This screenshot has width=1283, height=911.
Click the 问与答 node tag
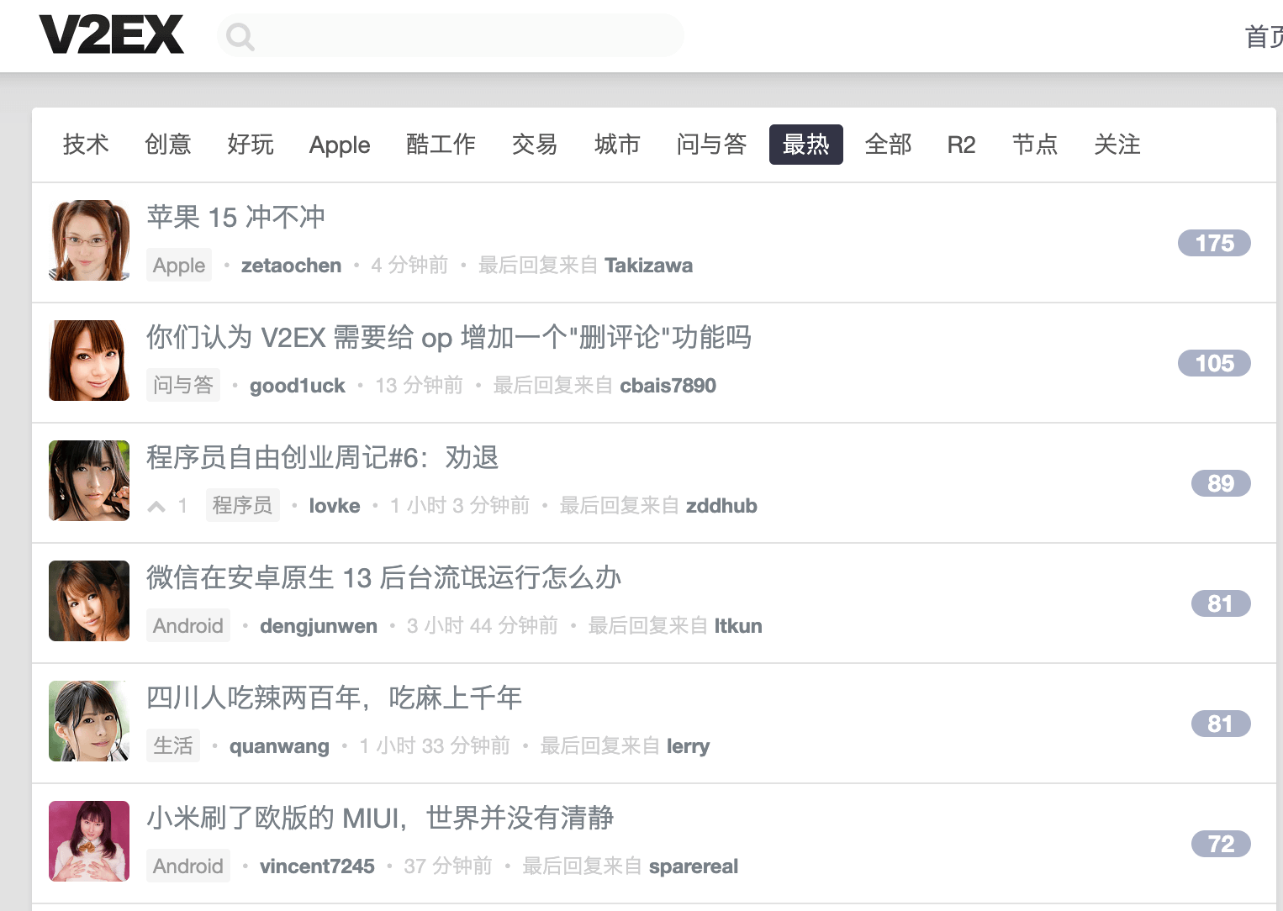pyautogui.click(x=183, y=385)
